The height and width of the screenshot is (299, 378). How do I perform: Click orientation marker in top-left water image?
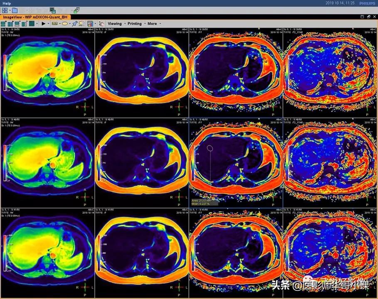(x=85, y=107)
